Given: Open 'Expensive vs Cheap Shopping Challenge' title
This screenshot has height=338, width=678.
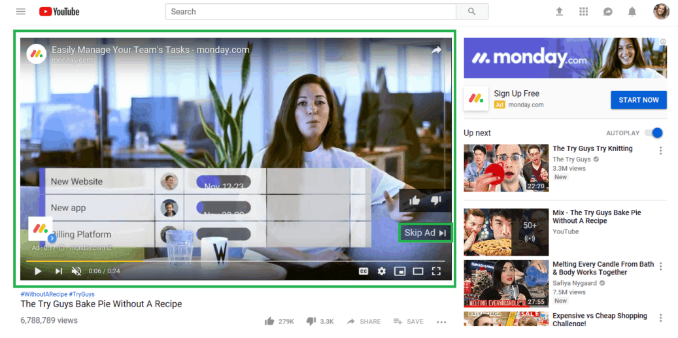Looking at the screenshot, I should tap(600, 320).
